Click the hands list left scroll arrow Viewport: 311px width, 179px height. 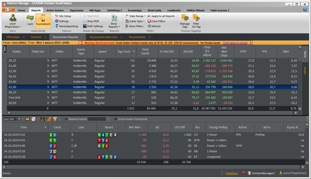click(4, 167)
